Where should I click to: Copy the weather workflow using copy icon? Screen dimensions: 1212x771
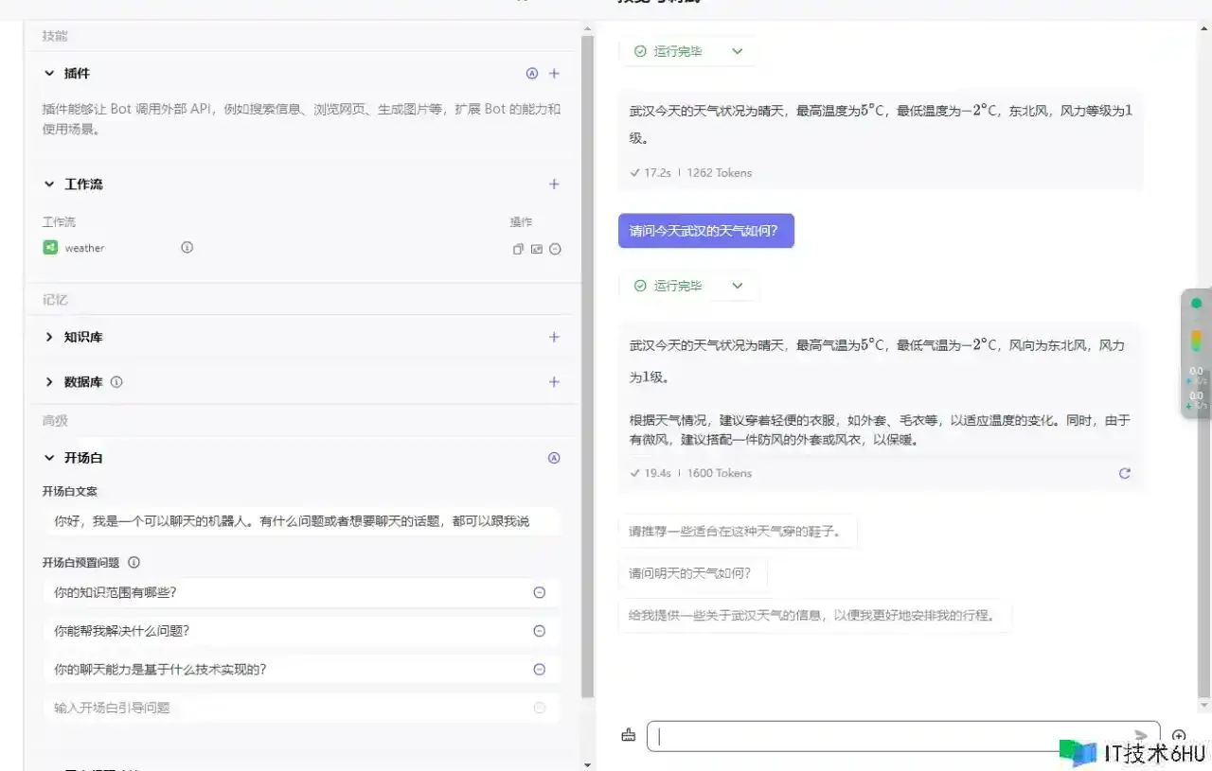point(518,249)
